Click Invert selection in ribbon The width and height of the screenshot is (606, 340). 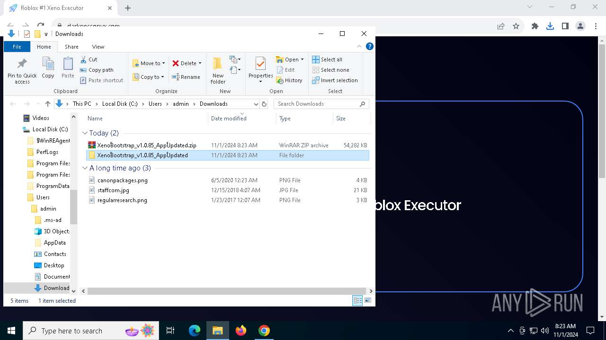coord(335,80)
